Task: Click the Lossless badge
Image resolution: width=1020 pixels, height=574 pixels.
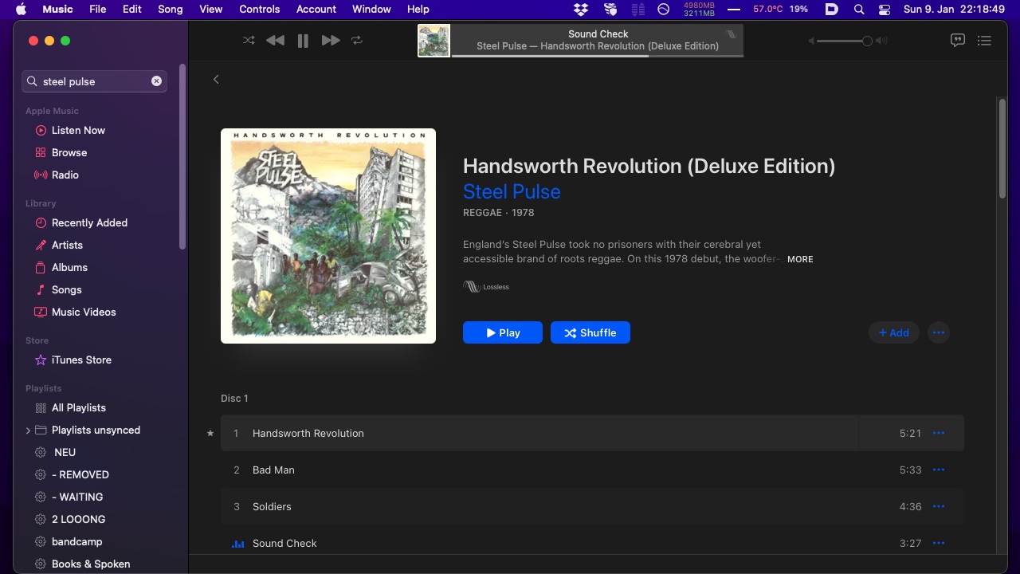Action: [486, 286]
